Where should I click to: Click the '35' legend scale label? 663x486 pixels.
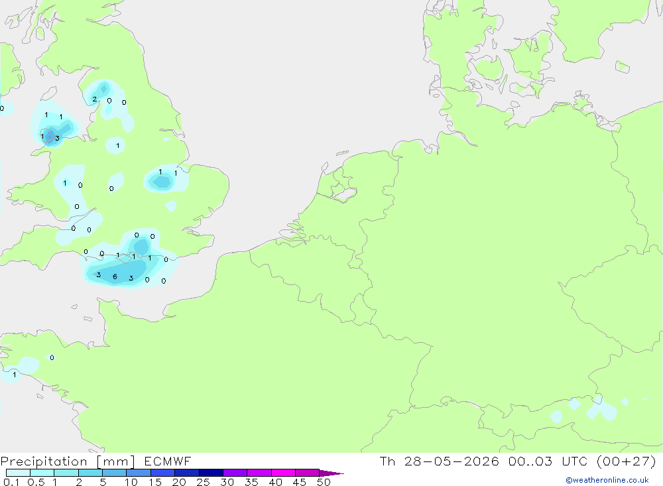(251, 482)
